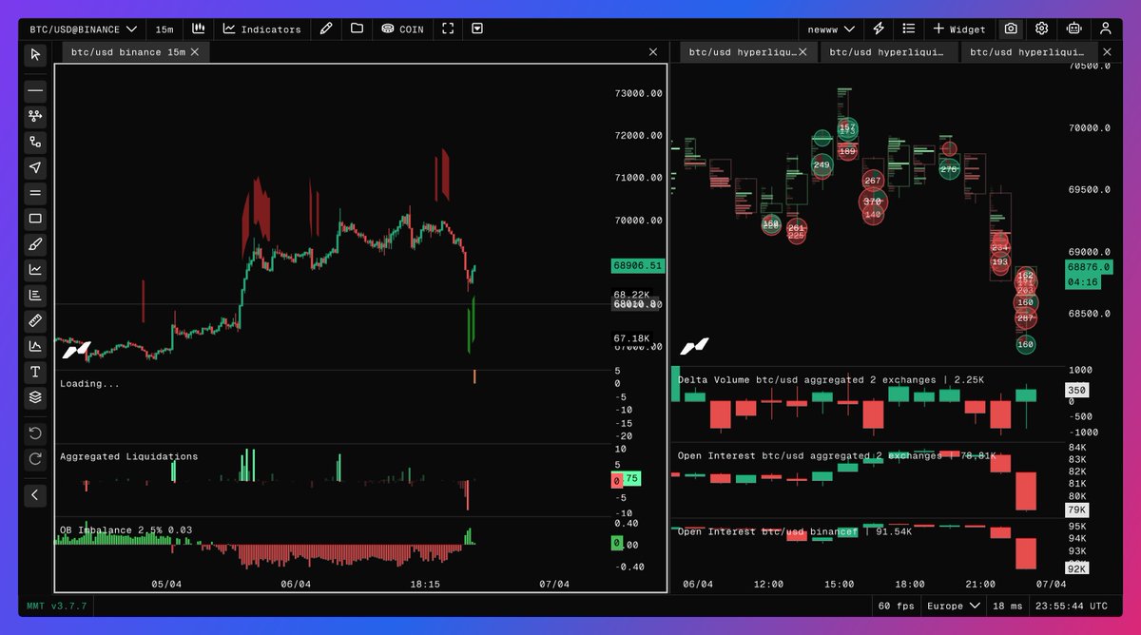Image resolution: width=1141 pixels, height=635 pixels.
Task: Click the 75 liquidations value tag
Action: pos(632,478)
